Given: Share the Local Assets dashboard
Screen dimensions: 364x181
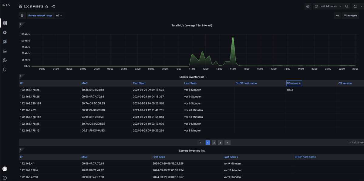Looking at the screenshot, I should 53,6.
